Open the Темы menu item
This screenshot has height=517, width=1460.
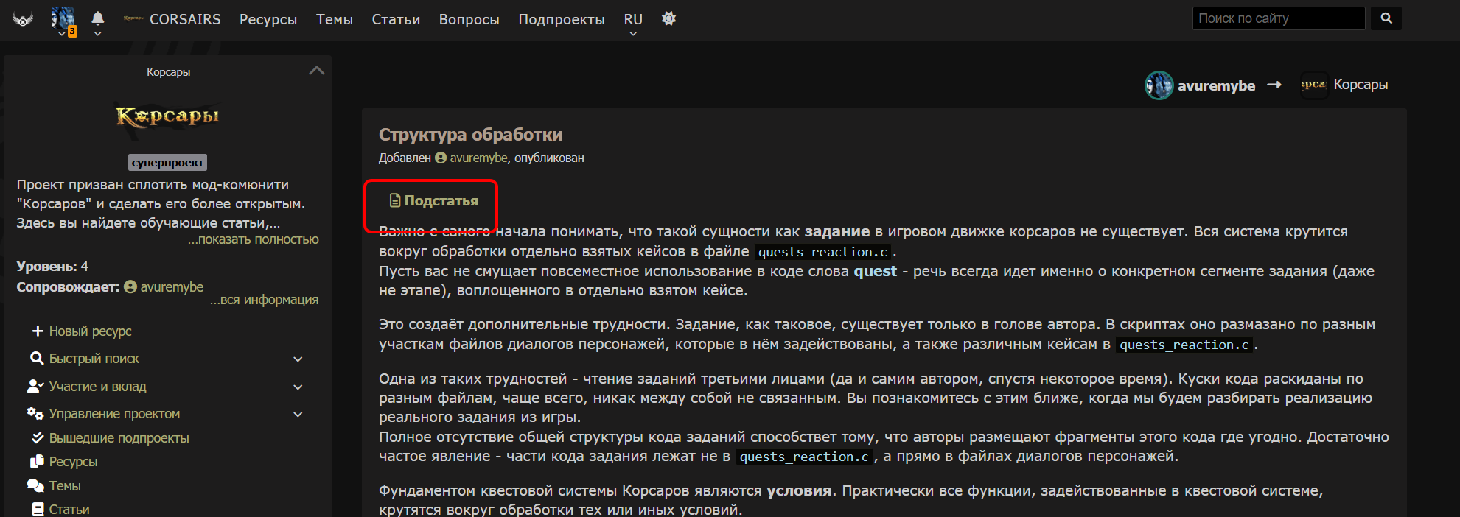coord(335,20)
